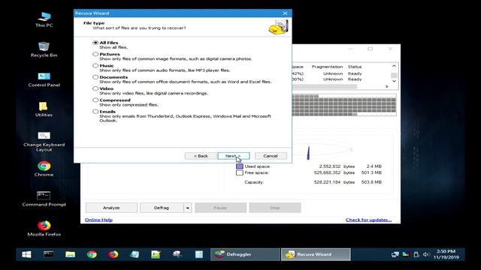Launch Firefox from the taskbar
The width and height of the screenshot is (481, 270).
click(x=113, y=254)
